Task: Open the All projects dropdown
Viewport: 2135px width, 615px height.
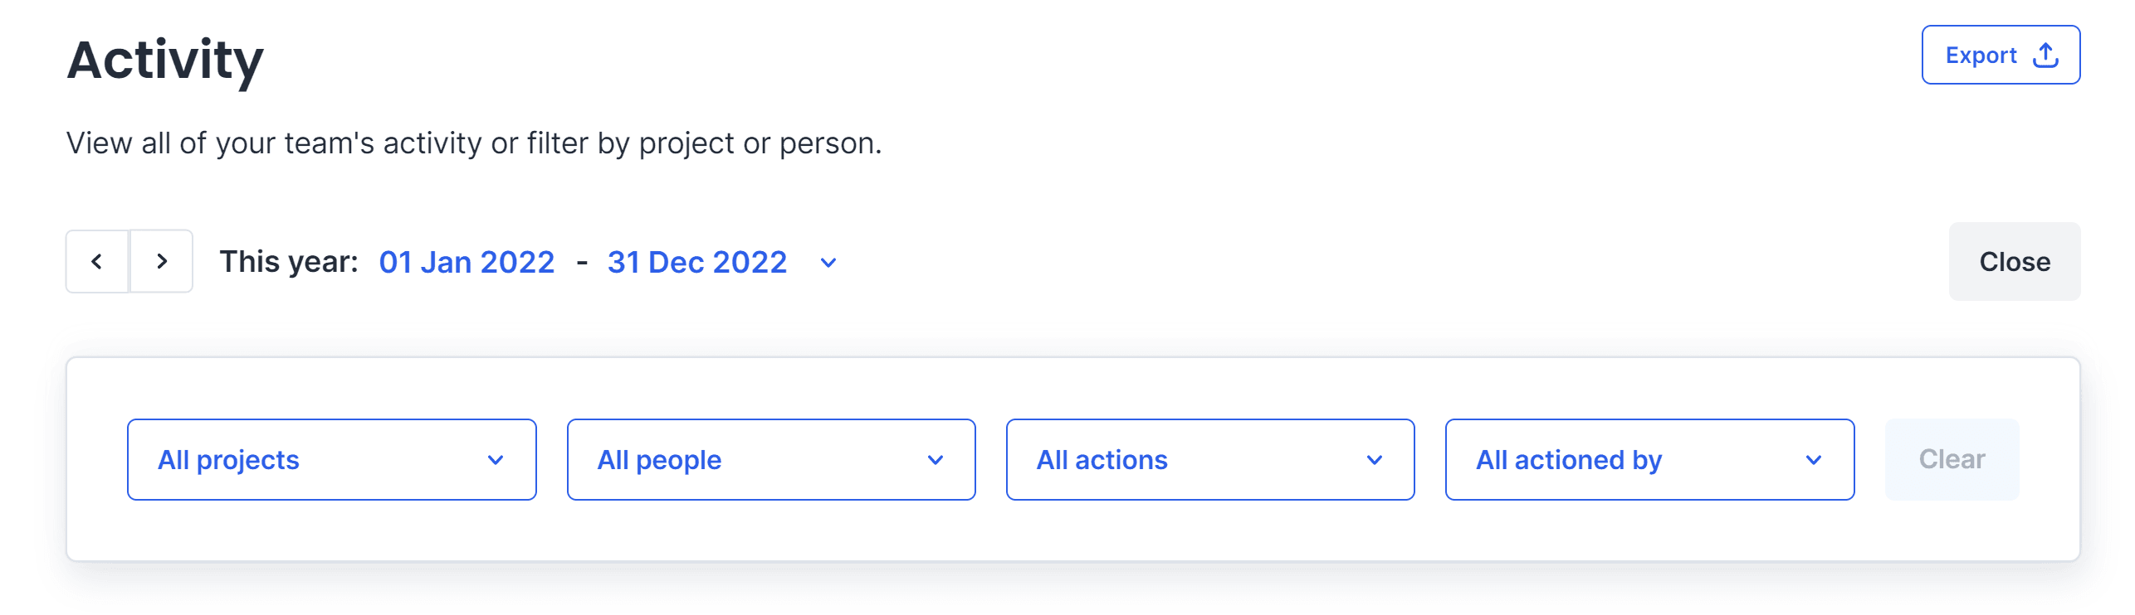Action: 331,460
